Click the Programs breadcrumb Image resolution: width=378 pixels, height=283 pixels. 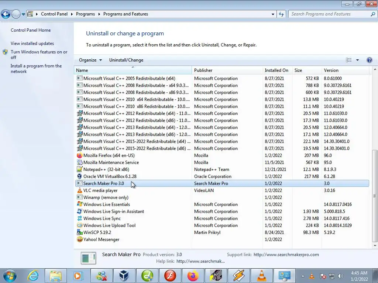point(85,14)
